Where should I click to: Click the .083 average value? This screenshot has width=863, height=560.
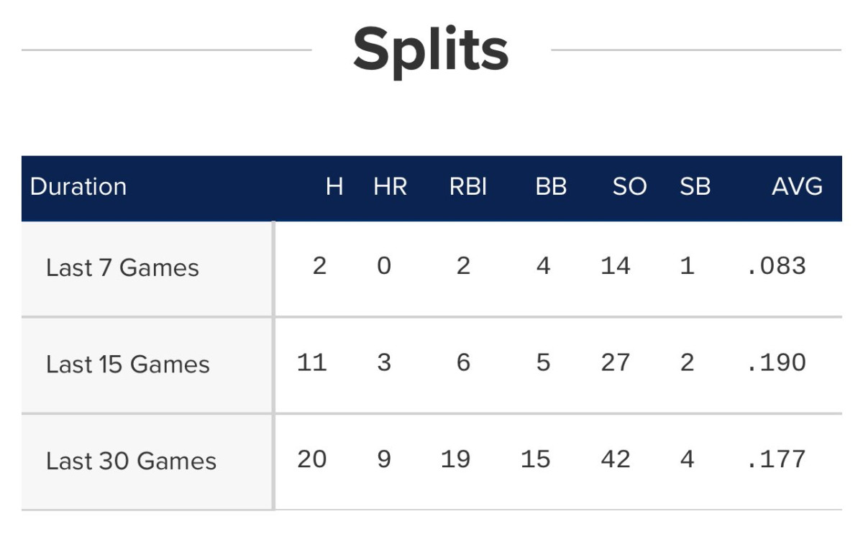coord(777,266)
